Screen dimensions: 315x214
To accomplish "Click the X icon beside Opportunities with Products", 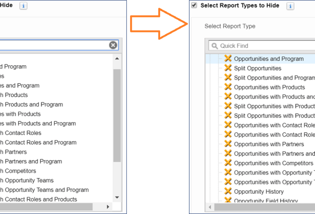I will click(x=228, y=87).
